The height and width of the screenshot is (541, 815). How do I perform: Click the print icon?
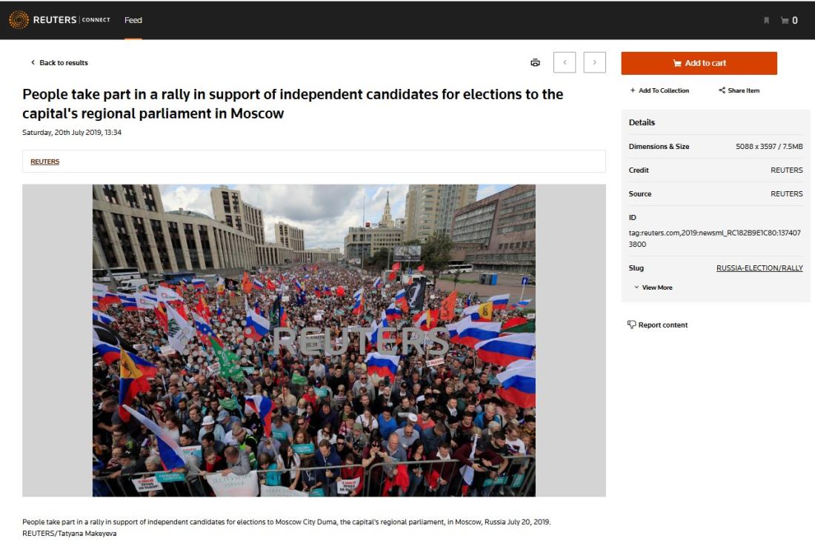tap(535, 62)
